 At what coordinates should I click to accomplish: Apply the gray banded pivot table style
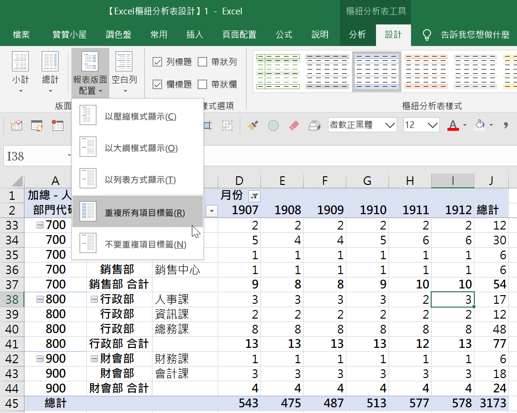pos(327,71)
